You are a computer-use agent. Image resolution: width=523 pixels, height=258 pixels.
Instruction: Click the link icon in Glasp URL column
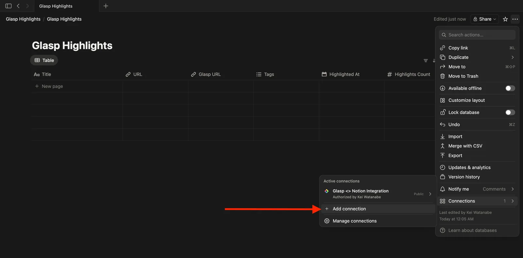coord(194,74)
